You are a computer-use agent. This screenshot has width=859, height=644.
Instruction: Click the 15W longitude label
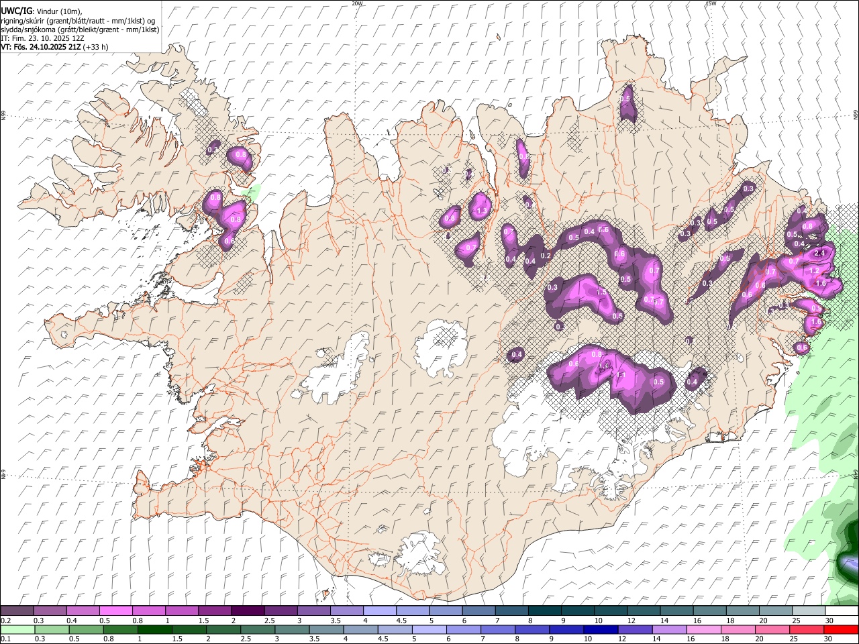click(x=711, y=3)
